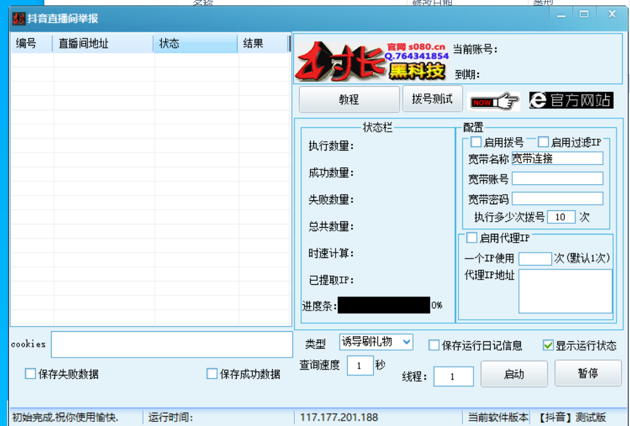Click the 宽带名称 input field
The width and height of the screenshot is (630, 426).
tap(557, 159)
